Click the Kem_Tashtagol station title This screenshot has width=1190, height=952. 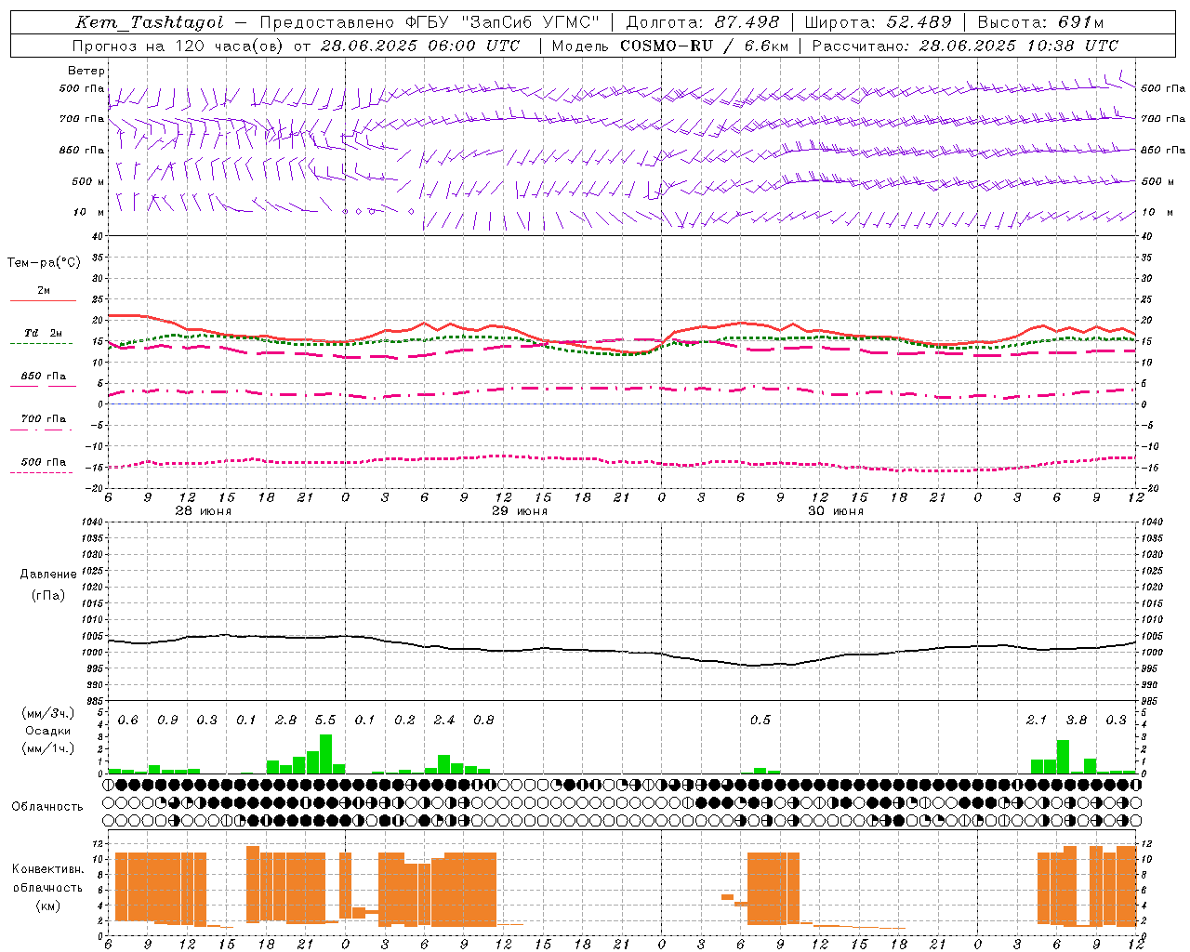pyautogui.click(x=150, y=23)
